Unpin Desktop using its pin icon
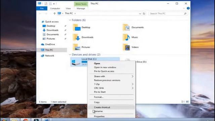Viewport: 215px width, 121px height. 66,26
